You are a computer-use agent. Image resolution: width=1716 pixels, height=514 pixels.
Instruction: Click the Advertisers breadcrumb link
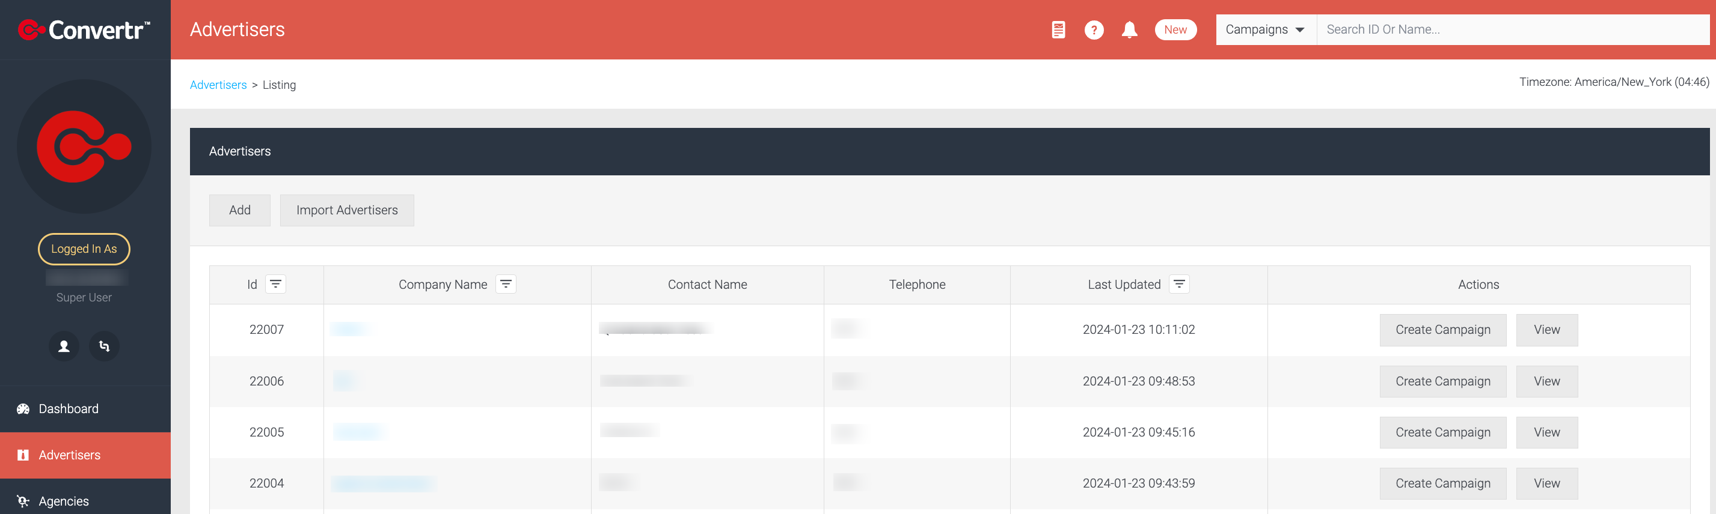click(218, 85)
